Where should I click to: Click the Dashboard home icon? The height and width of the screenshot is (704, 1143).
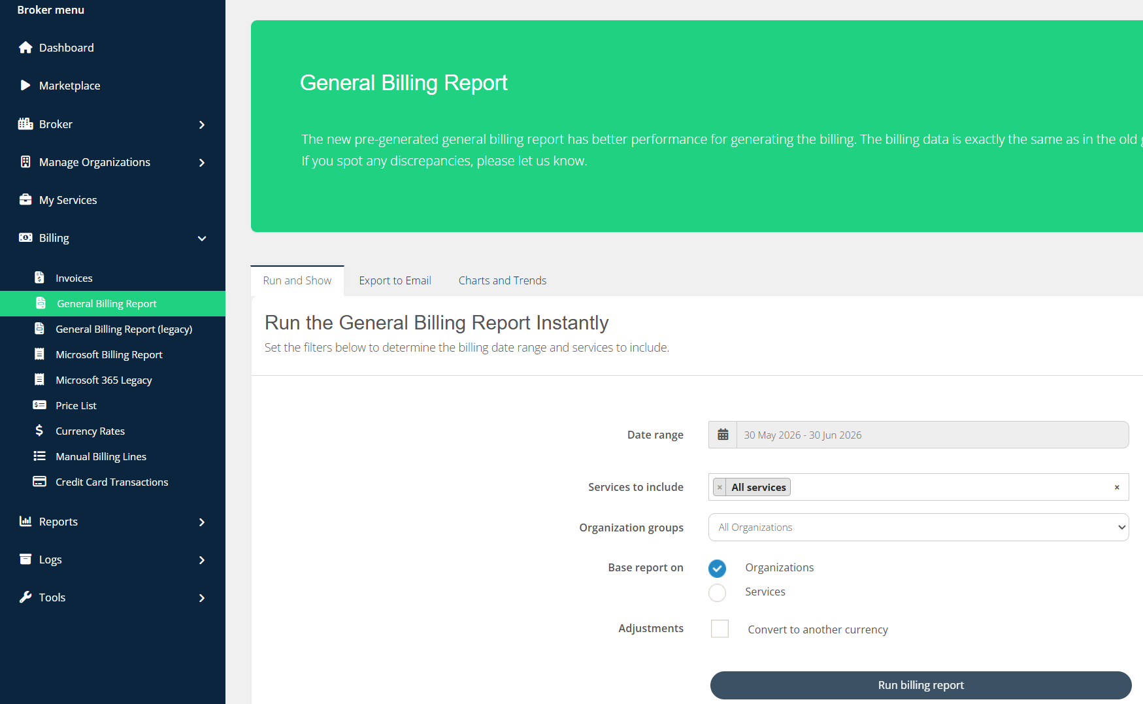click(x=25, y=48)
